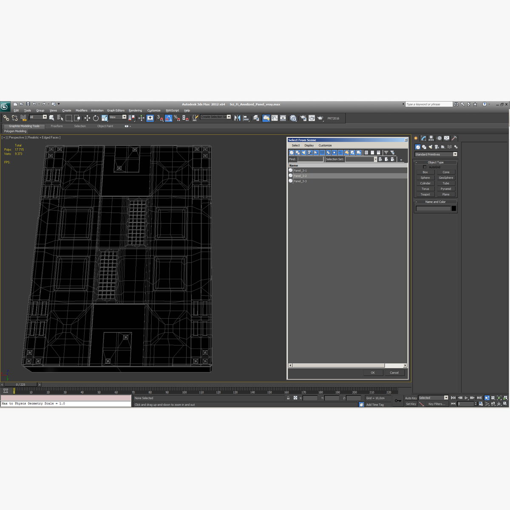Open Customize menu in Select From Scene

(325, 145)
